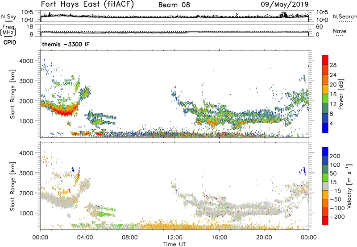Click the 'N.Search' legend label
This screenshot has height=247, width=357.
click(x=345, y=16)
